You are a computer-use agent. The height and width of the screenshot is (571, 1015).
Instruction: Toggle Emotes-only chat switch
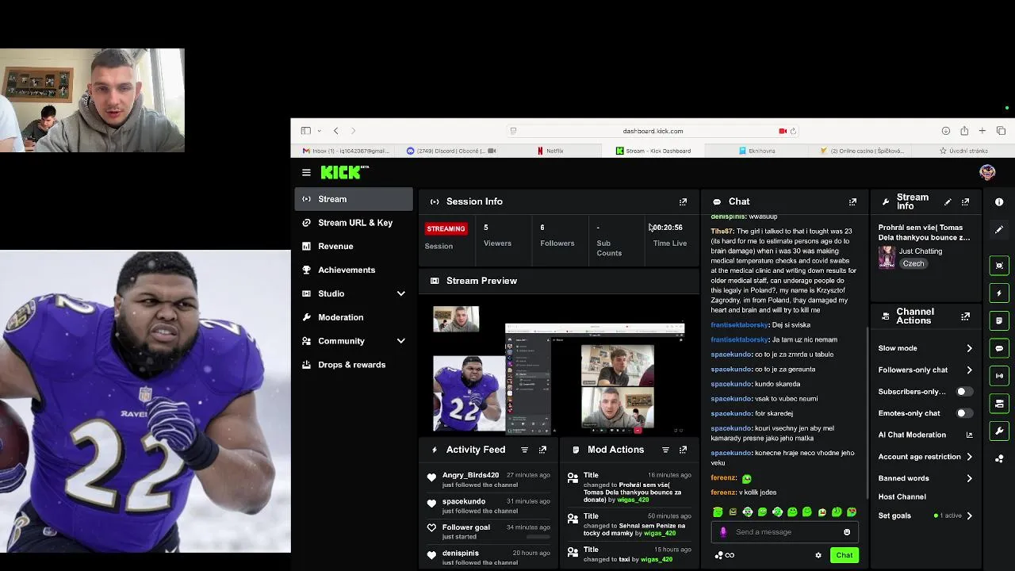pos(963,413)
